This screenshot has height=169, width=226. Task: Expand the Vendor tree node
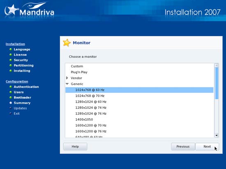pyautogui.click(x=67, y=78)
